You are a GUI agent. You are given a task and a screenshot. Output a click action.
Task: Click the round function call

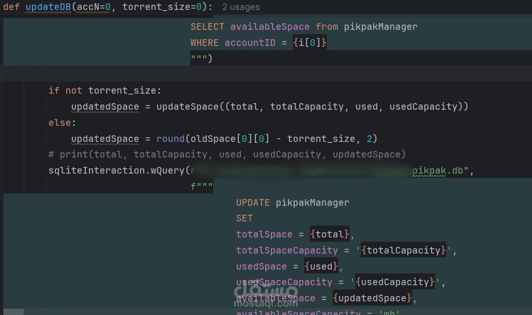(171, 139)
